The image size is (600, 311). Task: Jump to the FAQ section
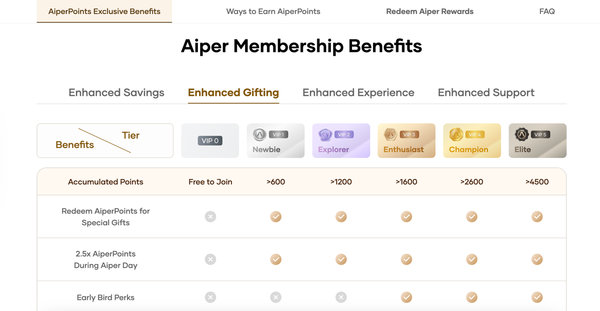[x=547, y=11]
